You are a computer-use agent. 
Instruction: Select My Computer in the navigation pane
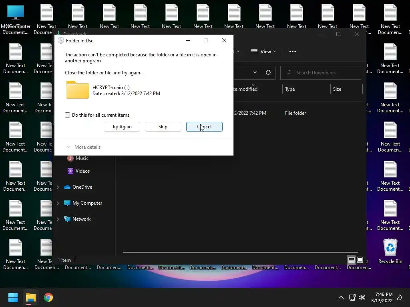click(83, 203)
